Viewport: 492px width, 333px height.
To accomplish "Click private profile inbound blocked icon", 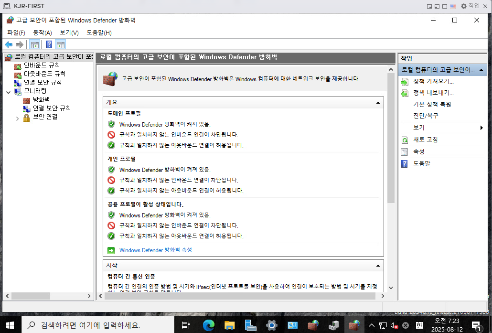I will click(x=111, y=180).
